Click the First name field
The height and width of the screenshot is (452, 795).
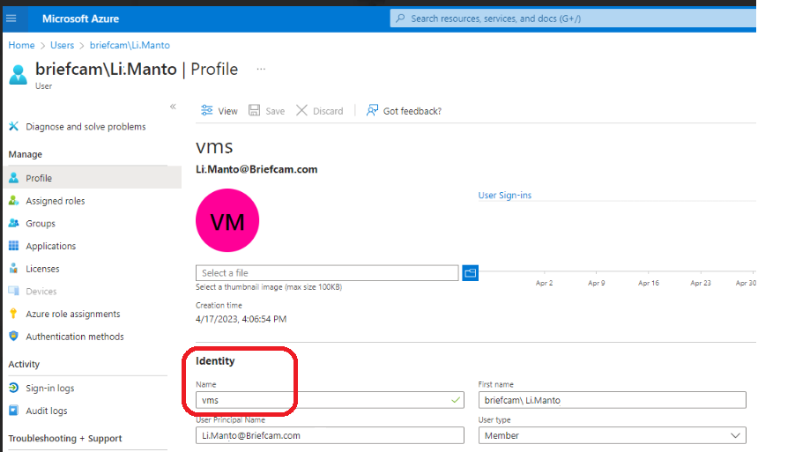coord(612,400)
